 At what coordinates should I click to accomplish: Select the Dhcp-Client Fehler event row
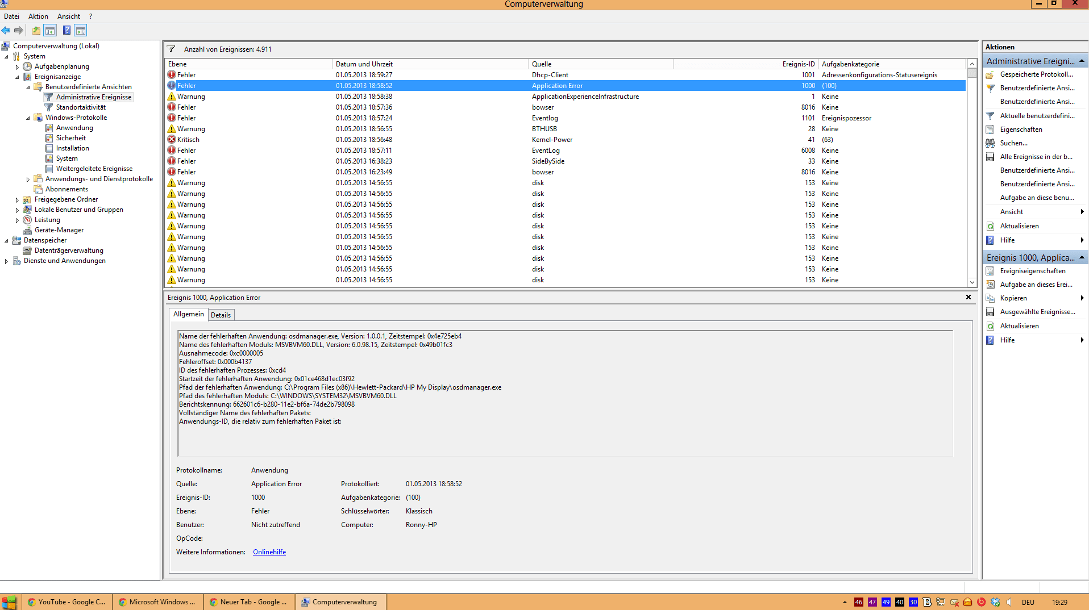pyautogui.click(x=566, y=75)
